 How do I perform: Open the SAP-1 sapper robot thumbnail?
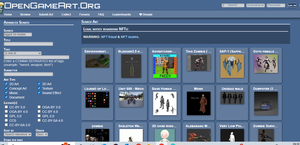coord(232,66)
